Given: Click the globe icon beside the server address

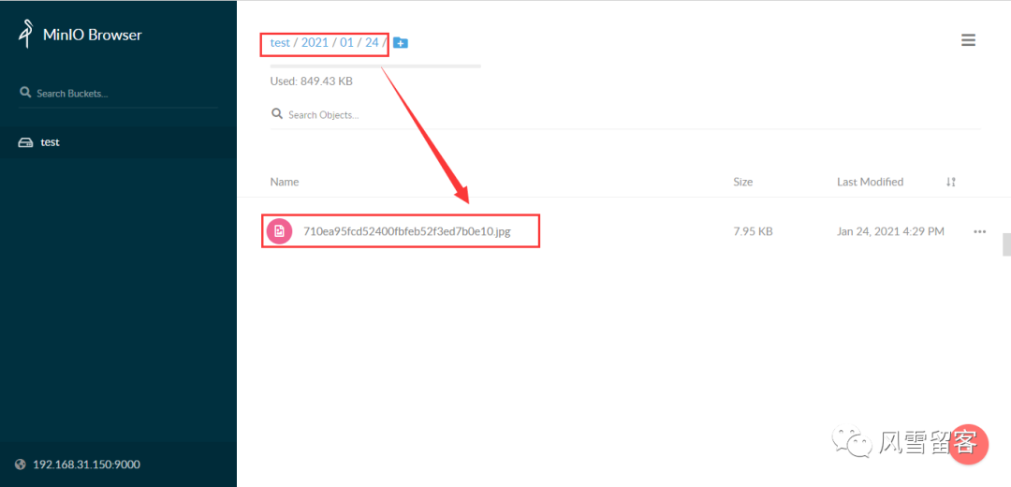Looking at the screenshot, I should (21, 465).
